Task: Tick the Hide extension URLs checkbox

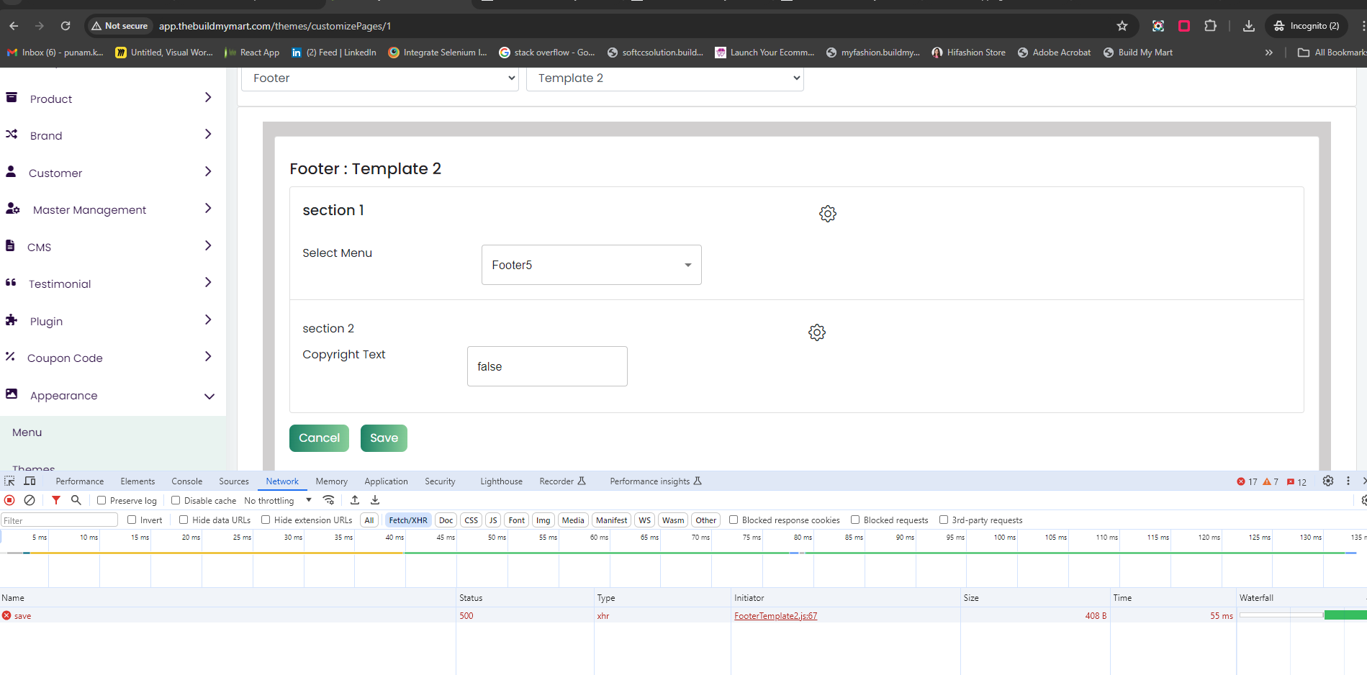Action: point(266,520)
